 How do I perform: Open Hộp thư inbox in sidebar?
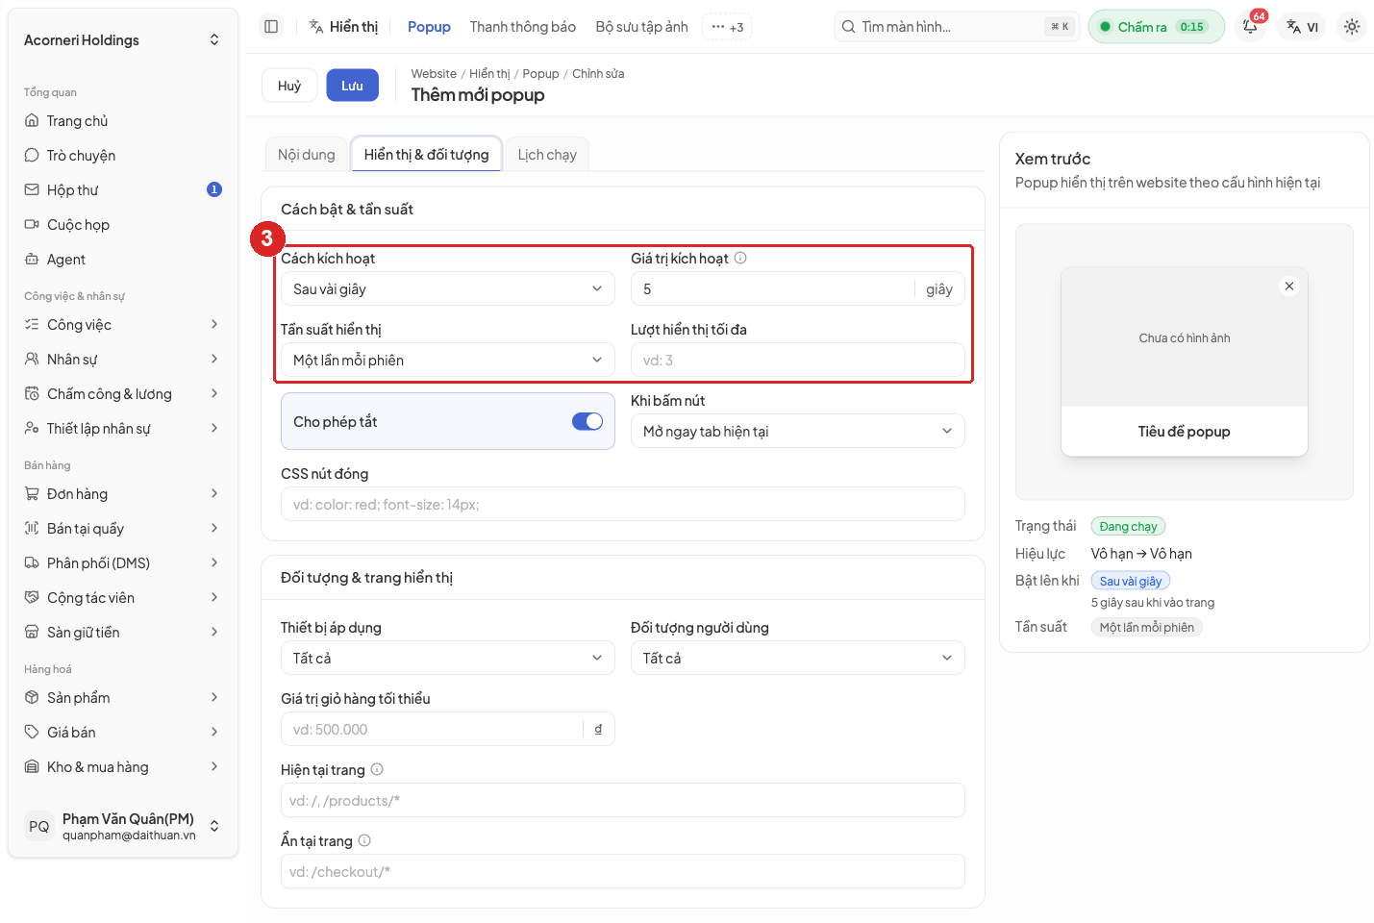pos(123,190)
